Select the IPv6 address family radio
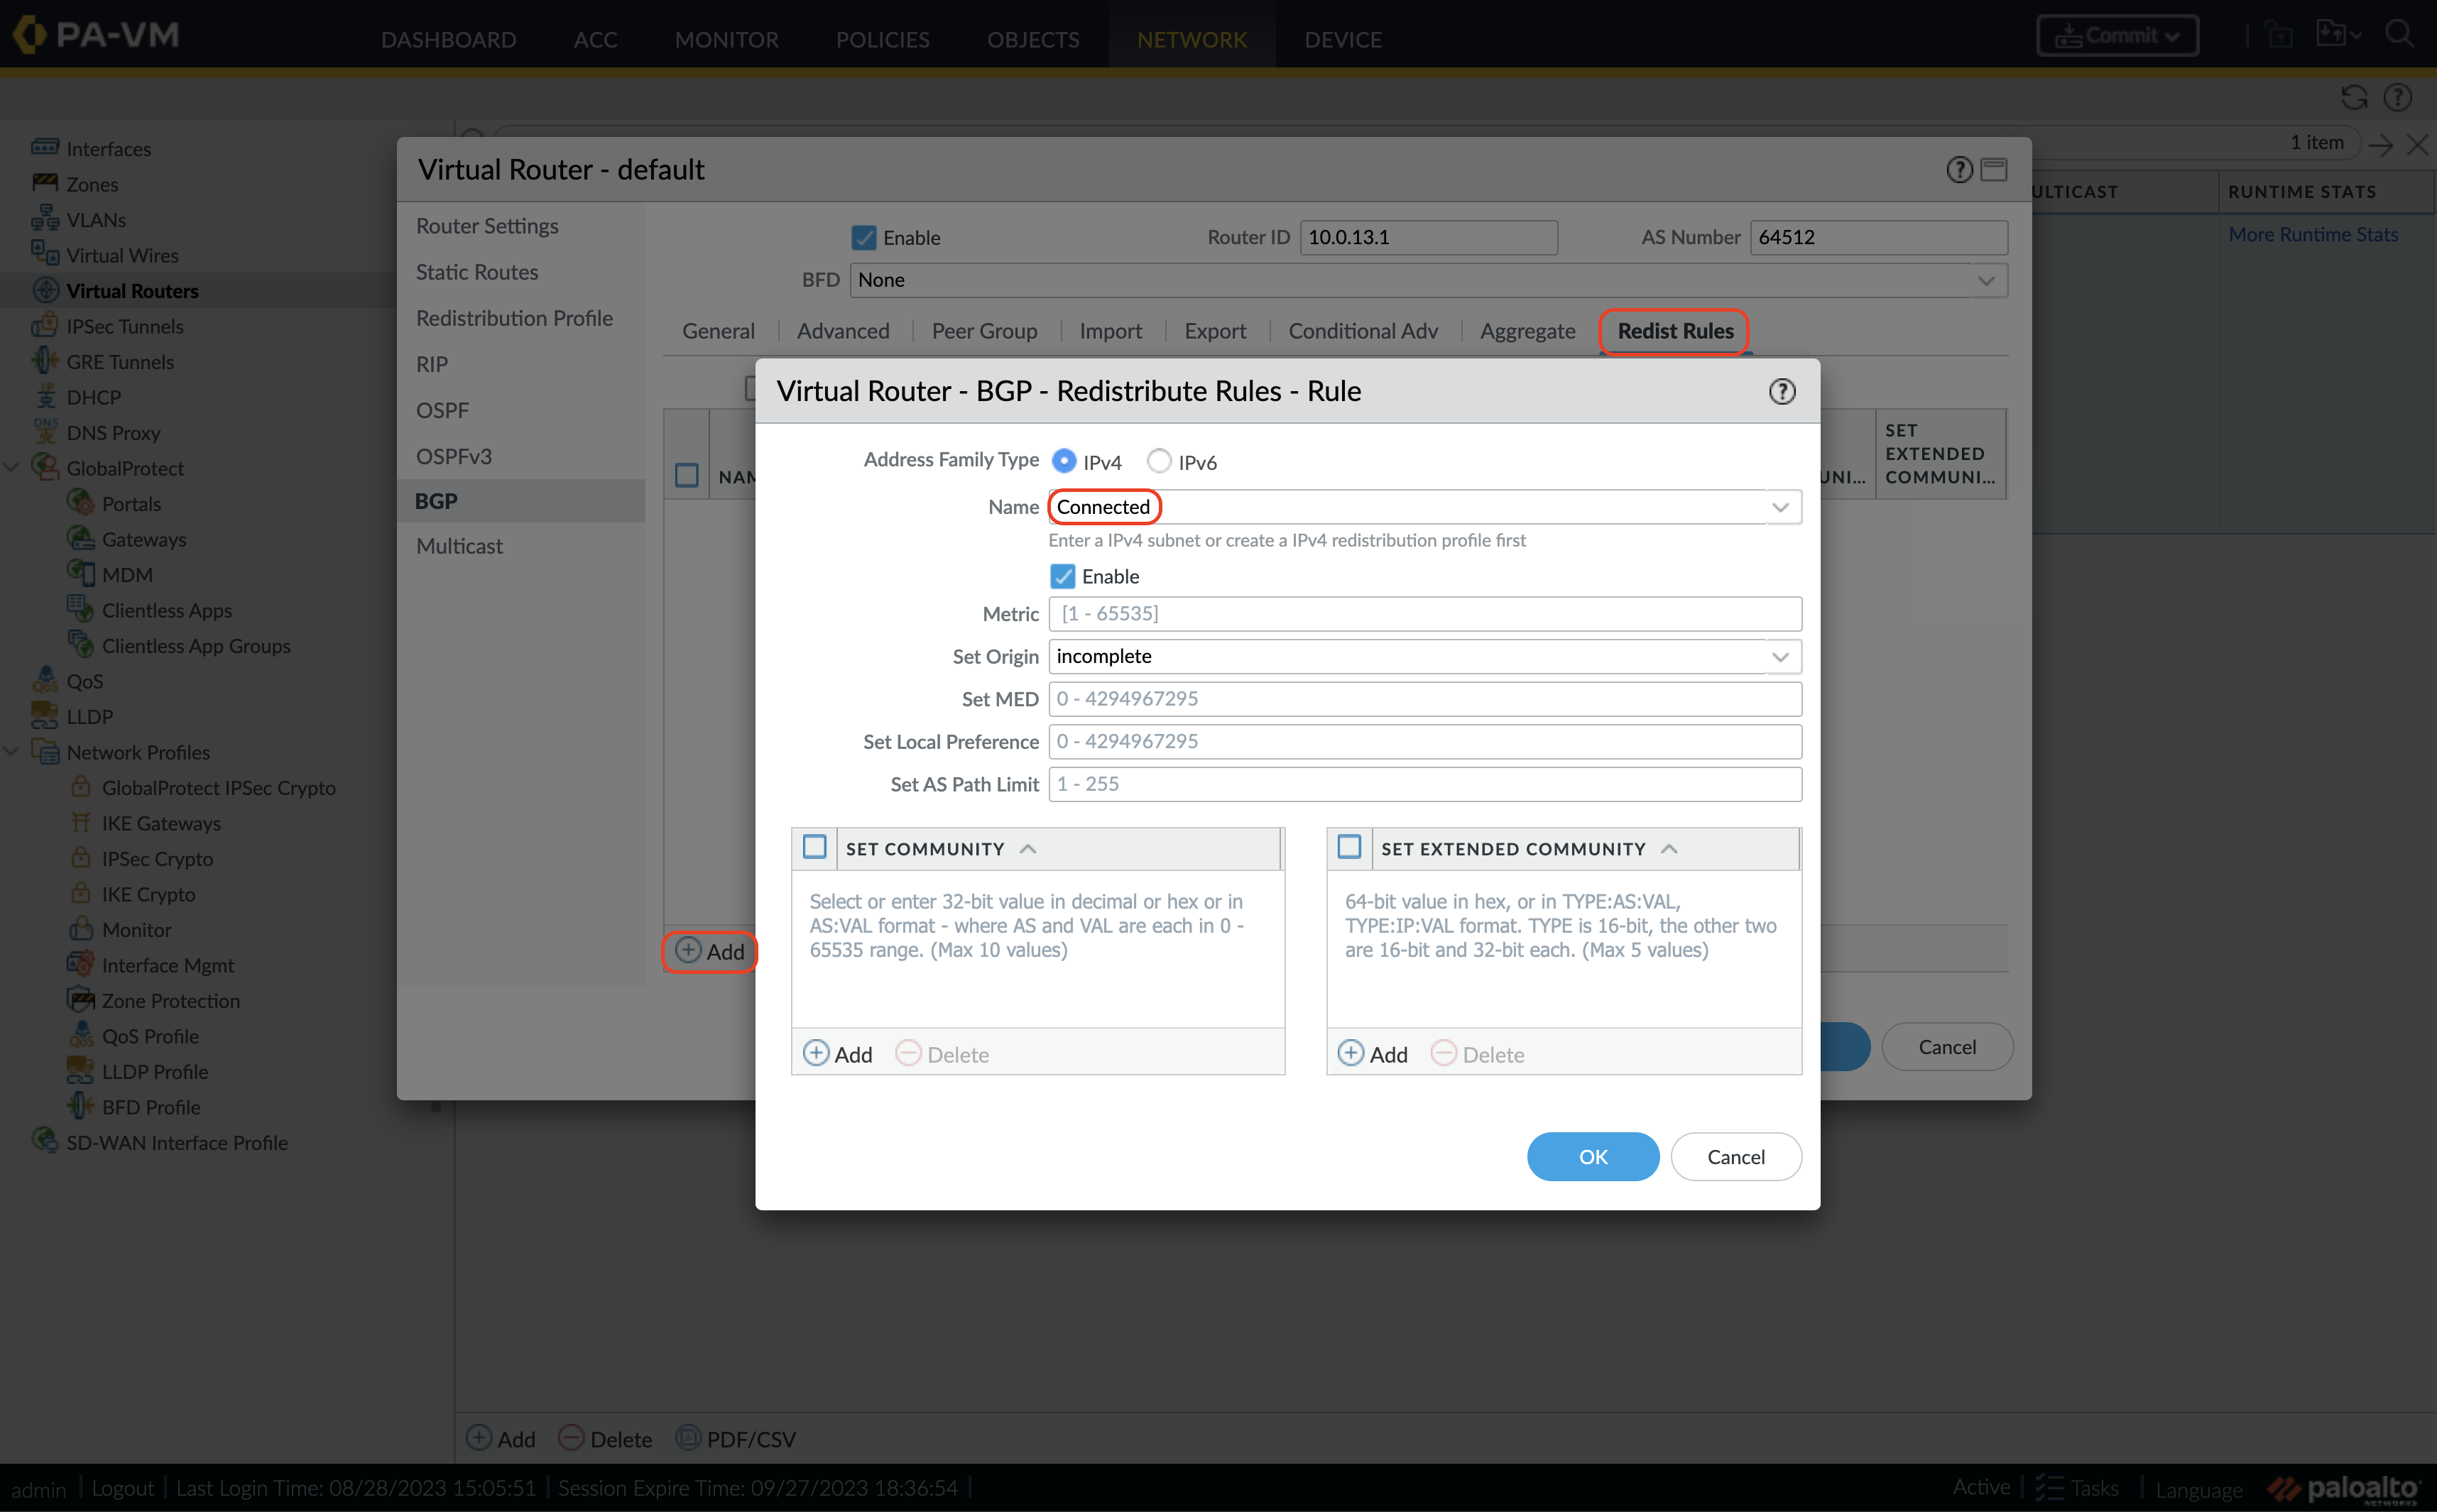Screen dimensions: 2437x1512 click(x=1158, y=461)
